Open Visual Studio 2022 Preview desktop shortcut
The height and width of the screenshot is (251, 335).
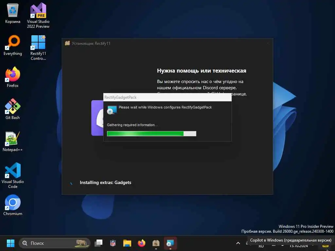point(38,15)
